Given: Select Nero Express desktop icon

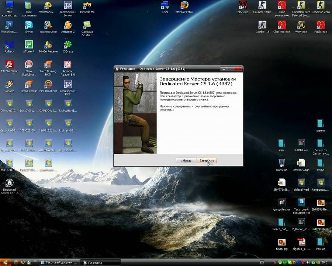Looking at the screenshot, I should coord(29,86).
